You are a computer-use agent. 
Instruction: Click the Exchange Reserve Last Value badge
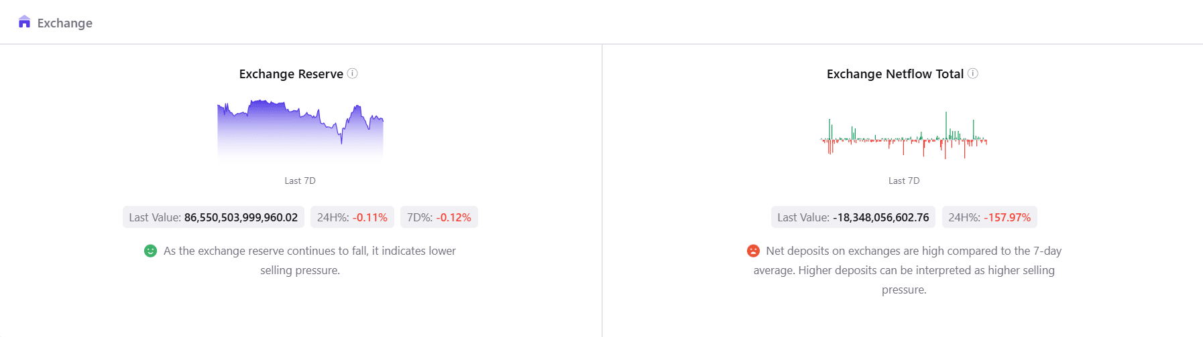[x=213, y=217]
